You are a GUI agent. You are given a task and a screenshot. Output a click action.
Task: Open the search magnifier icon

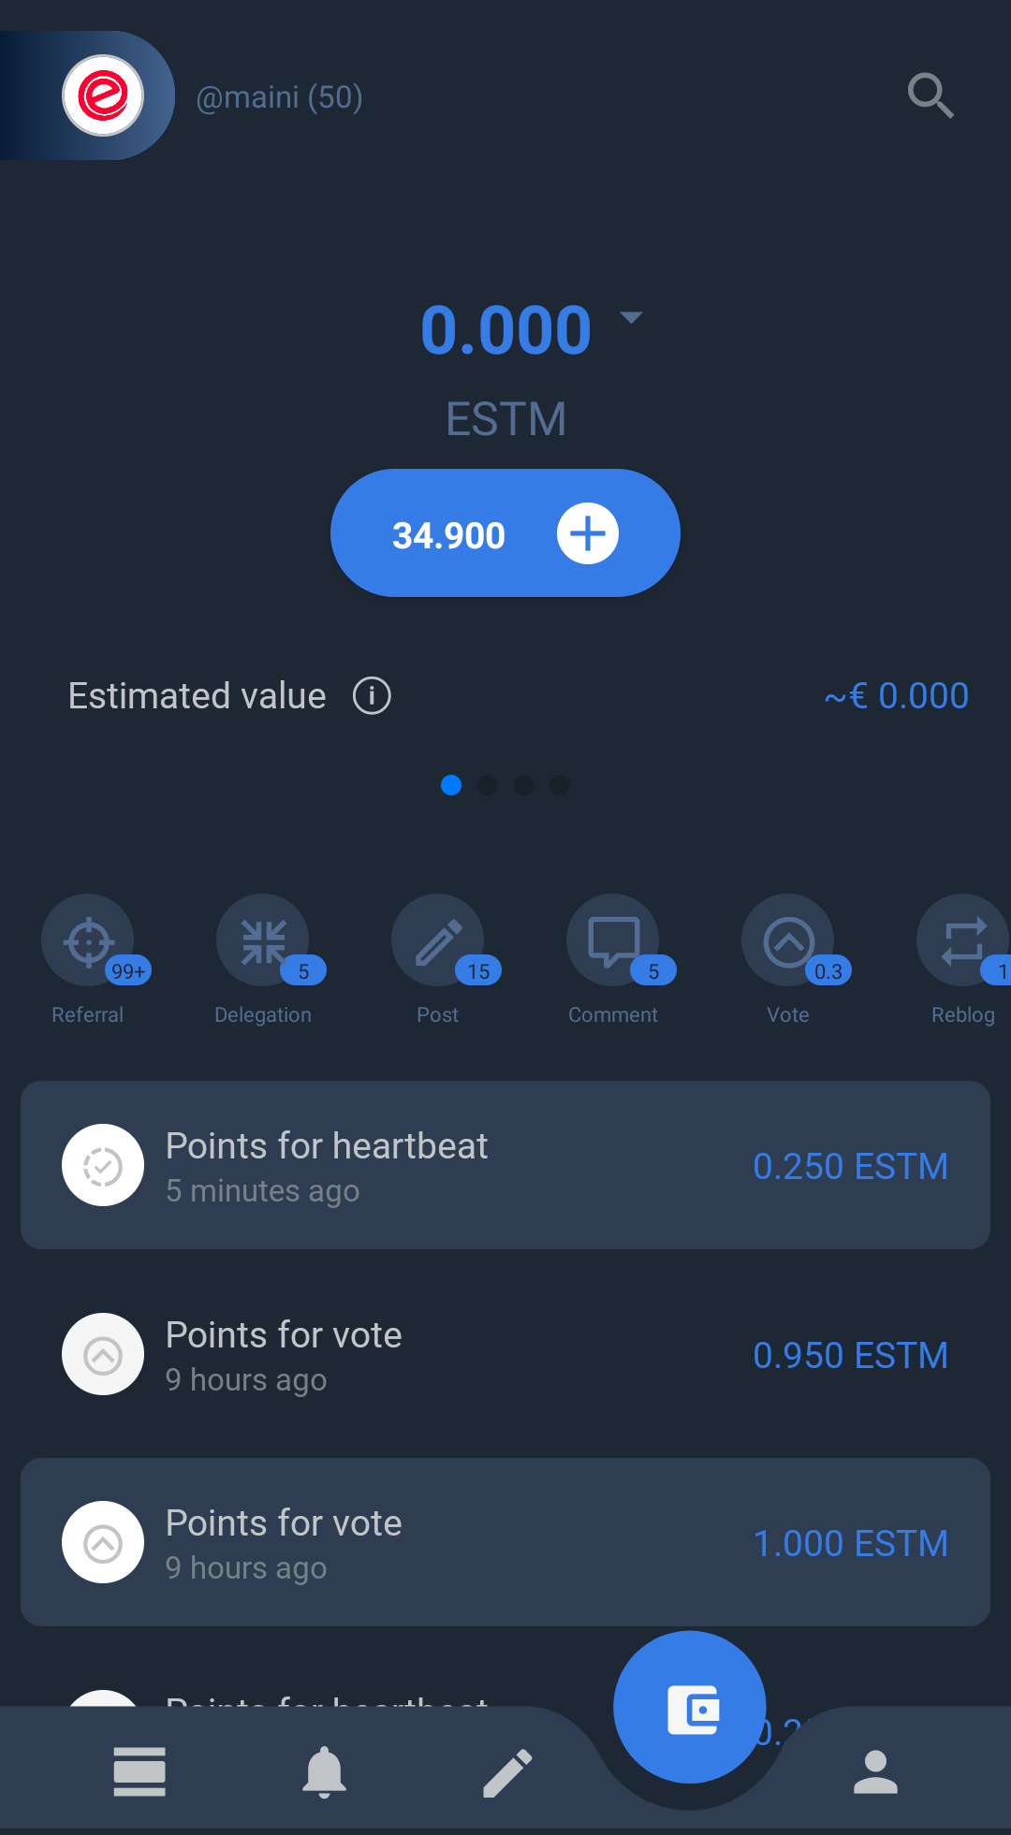(930, 95)
